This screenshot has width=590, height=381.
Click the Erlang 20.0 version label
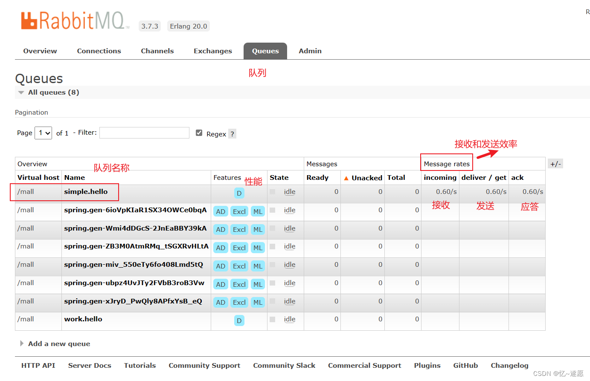(x=189, y=26)
